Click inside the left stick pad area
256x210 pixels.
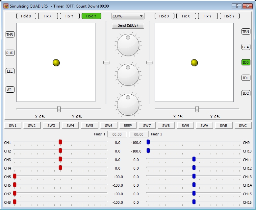56,62
